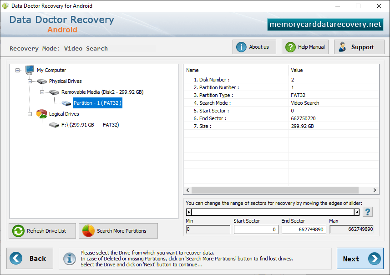Viewport: 390px width, 275px height.
Task: Click the blue question mark slider help icon
Action: pyautogui.click(x=368, y=212)
